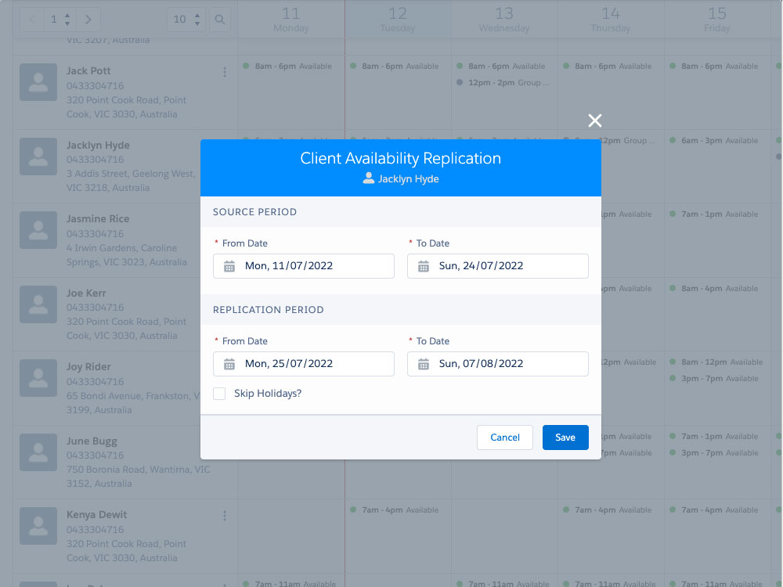Click calendar icon in Source From Date
783x587 pixels.
click(x=229, y=266)
